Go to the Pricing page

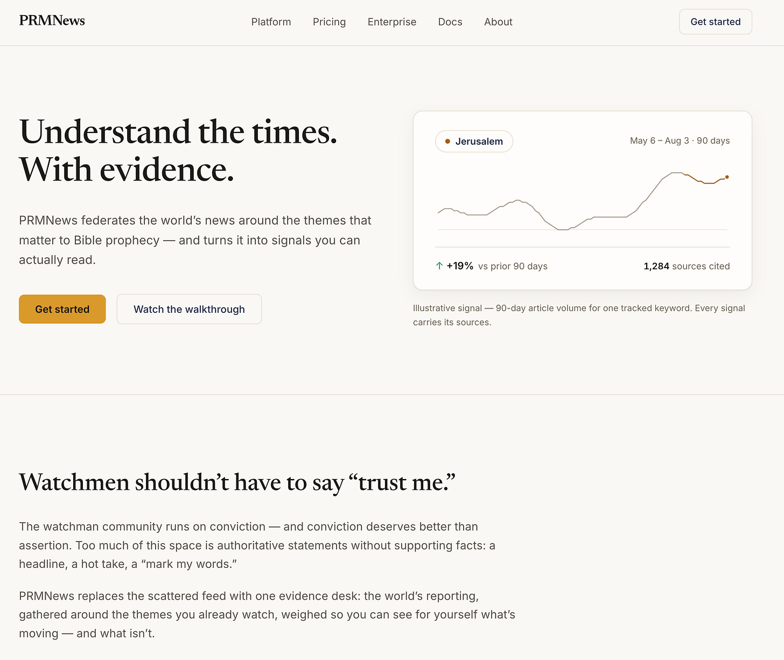pos(329,22)
